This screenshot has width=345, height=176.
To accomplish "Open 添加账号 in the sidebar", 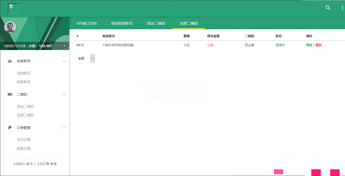I will (24, 73).
